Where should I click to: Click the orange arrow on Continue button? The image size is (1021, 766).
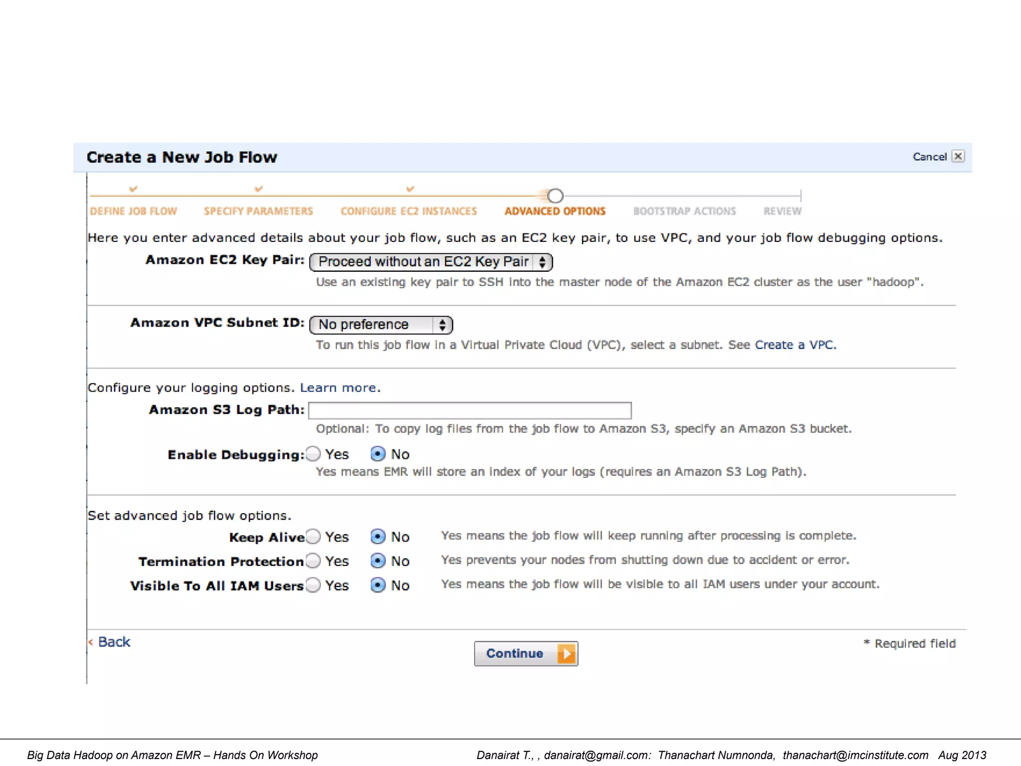566,653
